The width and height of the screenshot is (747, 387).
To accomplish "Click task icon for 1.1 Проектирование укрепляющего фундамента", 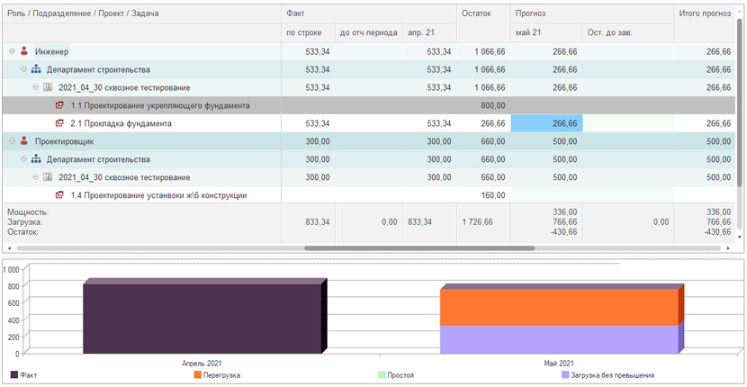I will [59, 105].
